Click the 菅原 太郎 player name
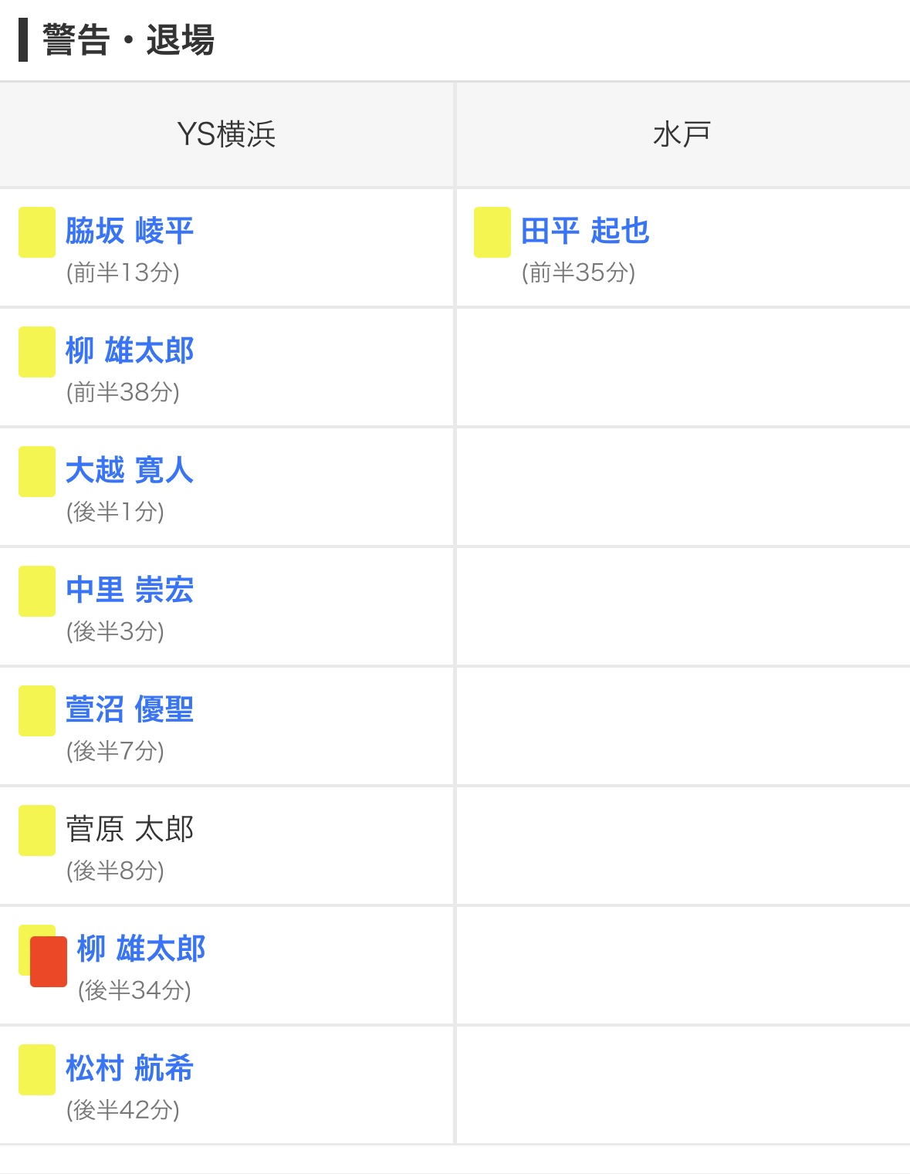This screenshot has height=1174, width=910. pos(130,829)
